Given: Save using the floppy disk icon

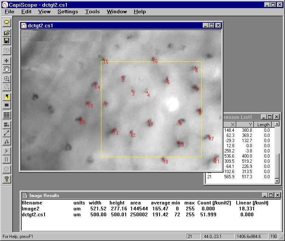Looking at the screenshot, I should [x=7, y=41].
